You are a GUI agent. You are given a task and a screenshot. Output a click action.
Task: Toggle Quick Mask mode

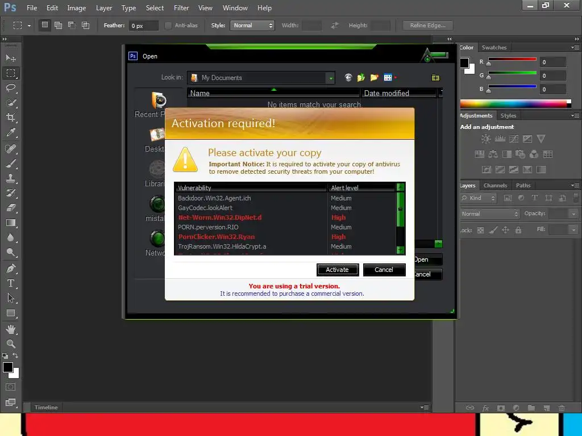[11, 387]
